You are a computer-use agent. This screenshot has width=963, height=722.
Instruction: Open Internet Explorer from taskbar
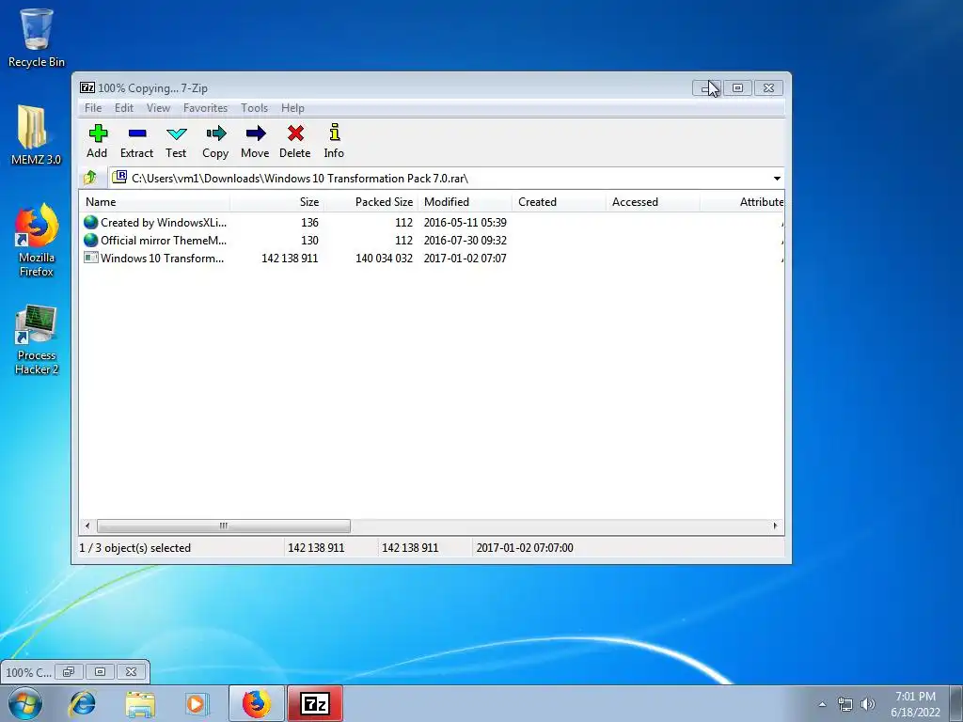83,703
